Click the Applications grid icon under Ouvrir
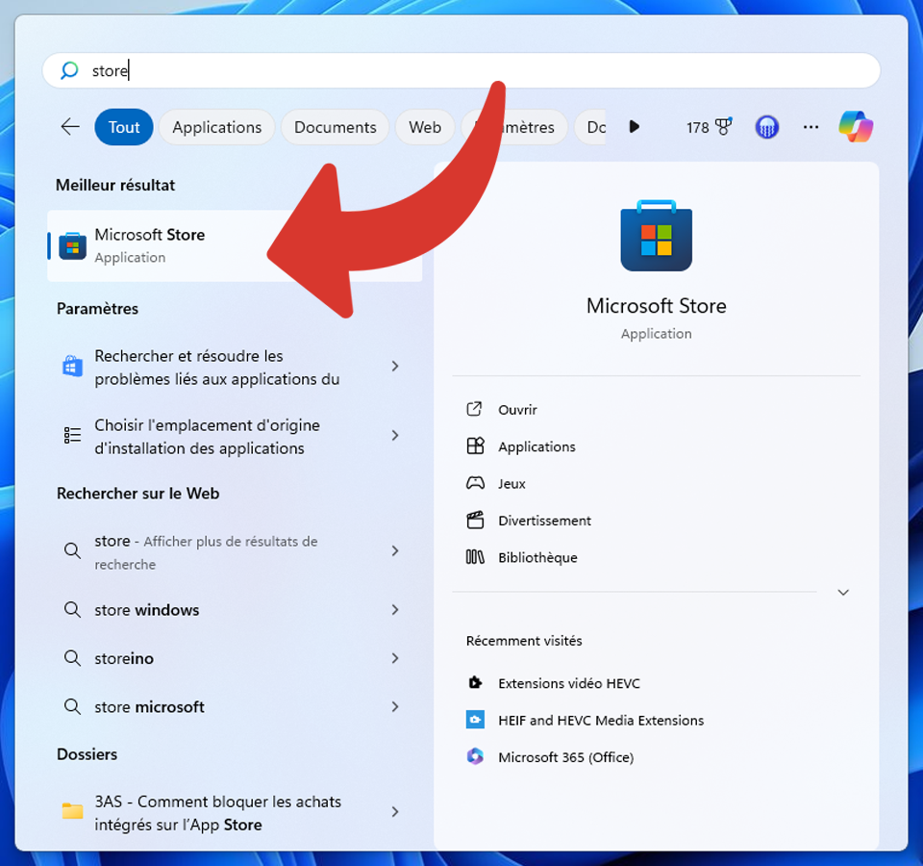The image size is (923, 866). click(x=474, y=446)
